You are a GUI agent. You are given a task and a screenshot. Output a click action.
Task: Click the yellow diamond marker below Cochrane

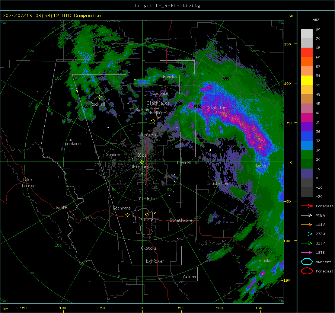point(128,215)
